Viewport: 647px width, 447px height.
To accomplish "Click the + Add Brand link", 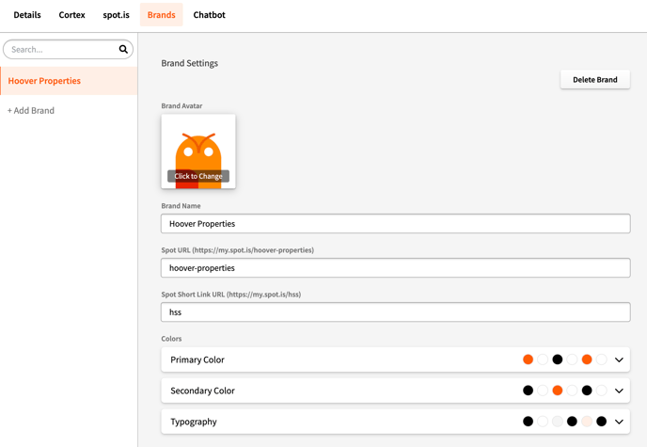I will click(x=31, y=110).
